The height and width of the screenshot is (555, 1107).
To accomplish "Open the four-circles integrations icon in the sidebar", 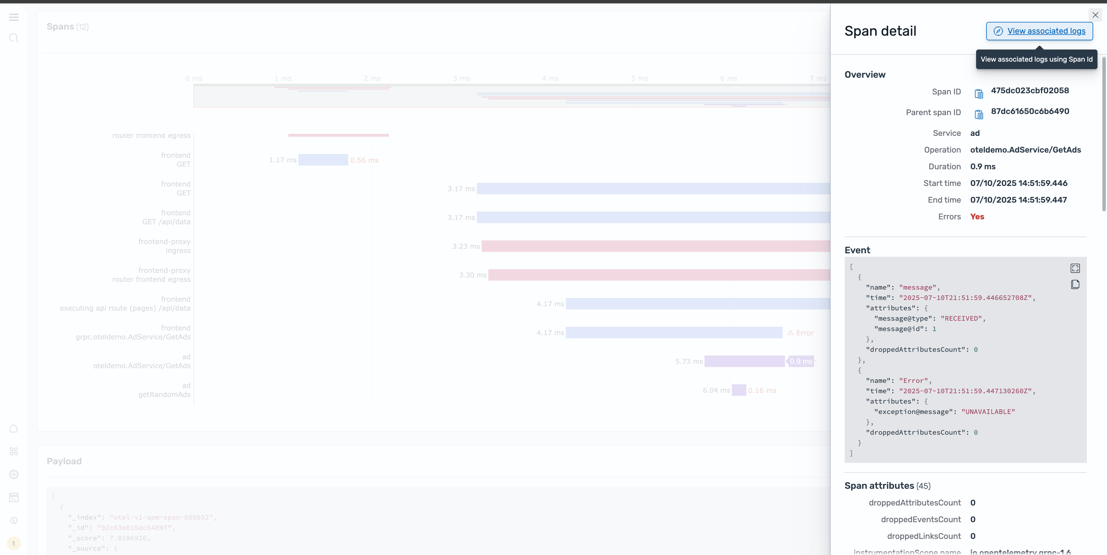I will (x=14, y=451).
